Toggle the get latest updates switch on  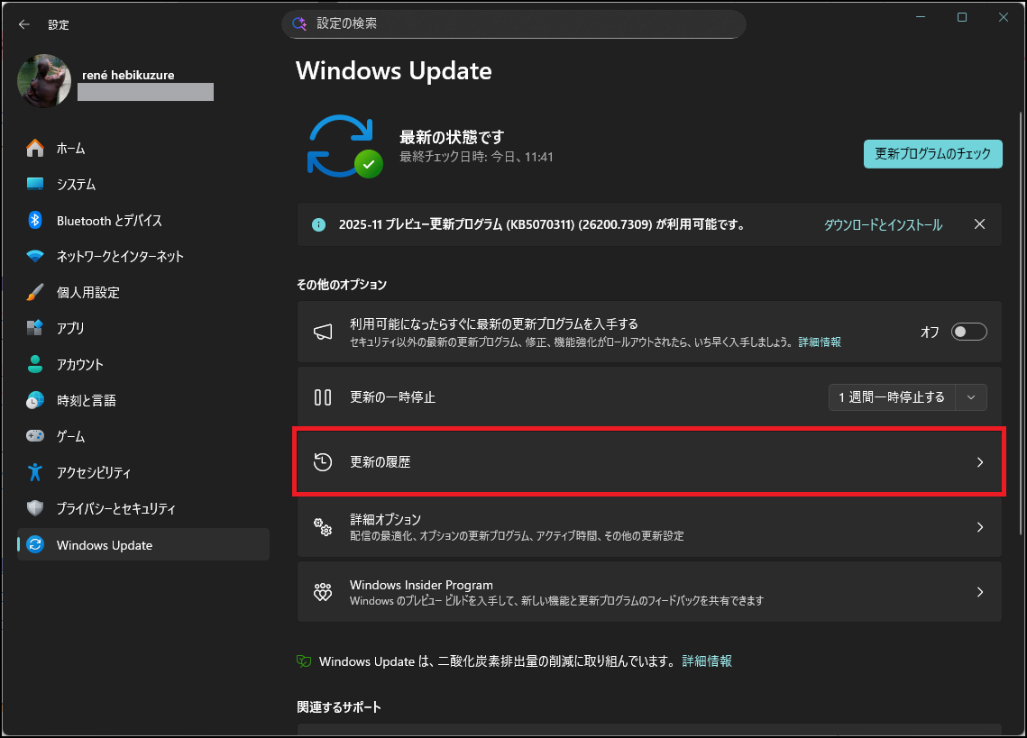pos(968,332)
